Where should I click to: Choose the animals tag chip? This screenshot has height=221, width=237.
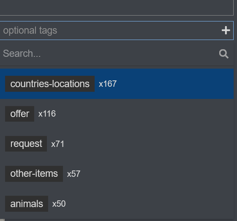27,204
